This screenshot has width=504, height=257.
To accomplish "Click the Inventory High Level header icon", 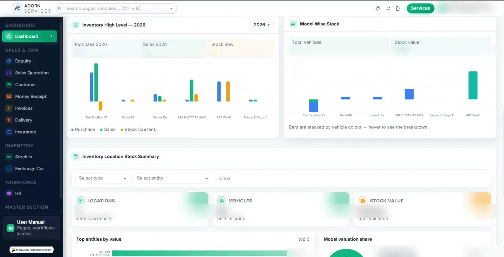I will tap(76, 25).
